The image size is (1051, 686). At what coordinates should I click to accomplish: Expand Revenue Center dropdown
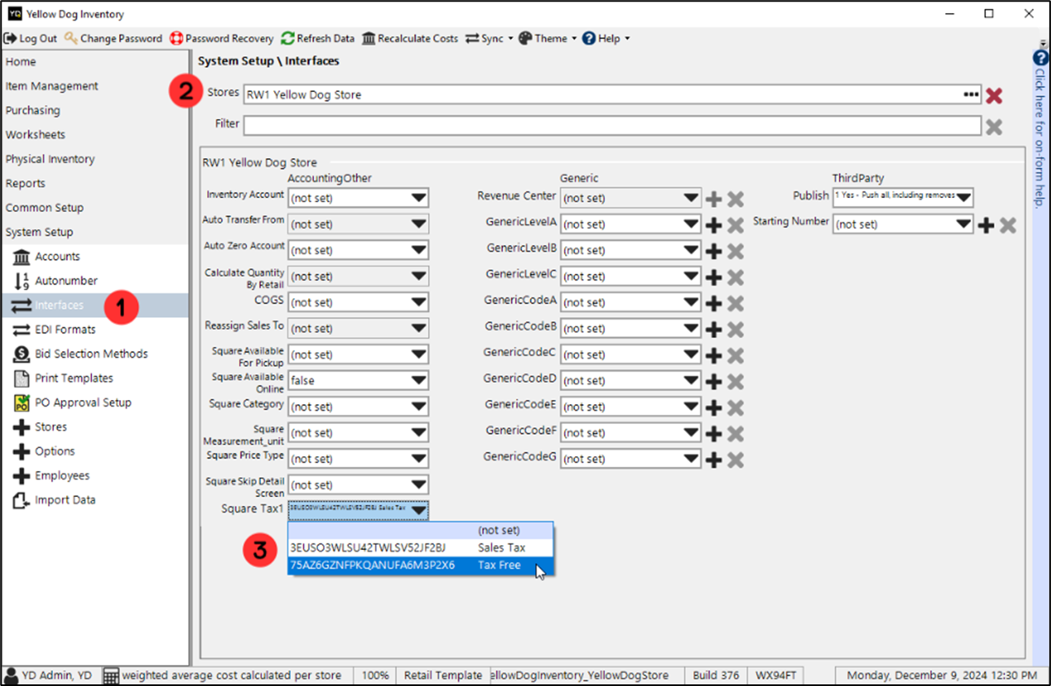[x=691, y=198]
